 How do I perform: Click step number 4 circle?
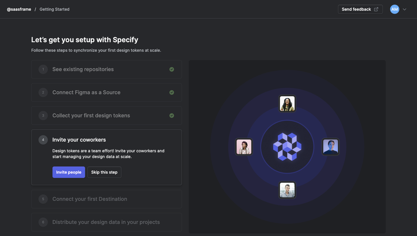(43, 140)
